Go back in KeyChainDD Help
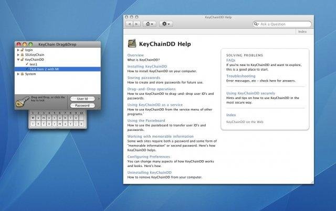The height and width of the screenshot is (211, 336). (129, 24)
